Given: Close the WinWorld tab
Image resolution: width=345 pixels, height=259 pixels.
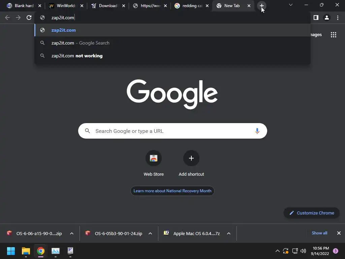Looking at the screenshot, I should point(82,6).
